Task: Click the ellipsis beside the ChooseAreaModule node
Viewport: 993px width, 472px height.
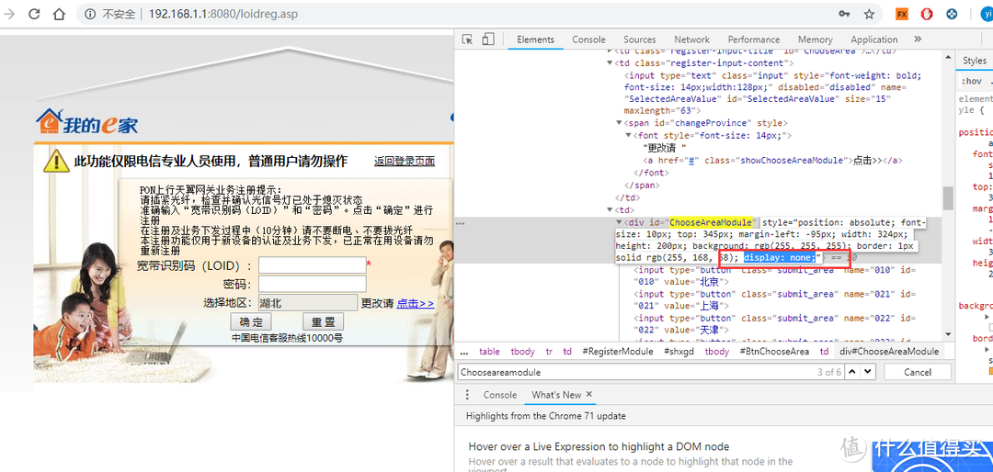Action: click(x=461, y=223)
